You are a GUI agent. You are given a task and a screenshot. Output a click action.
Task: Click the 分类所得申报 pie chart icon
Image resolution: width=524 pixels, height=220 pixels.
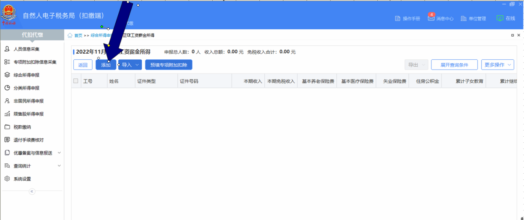[x=7, y=88]
